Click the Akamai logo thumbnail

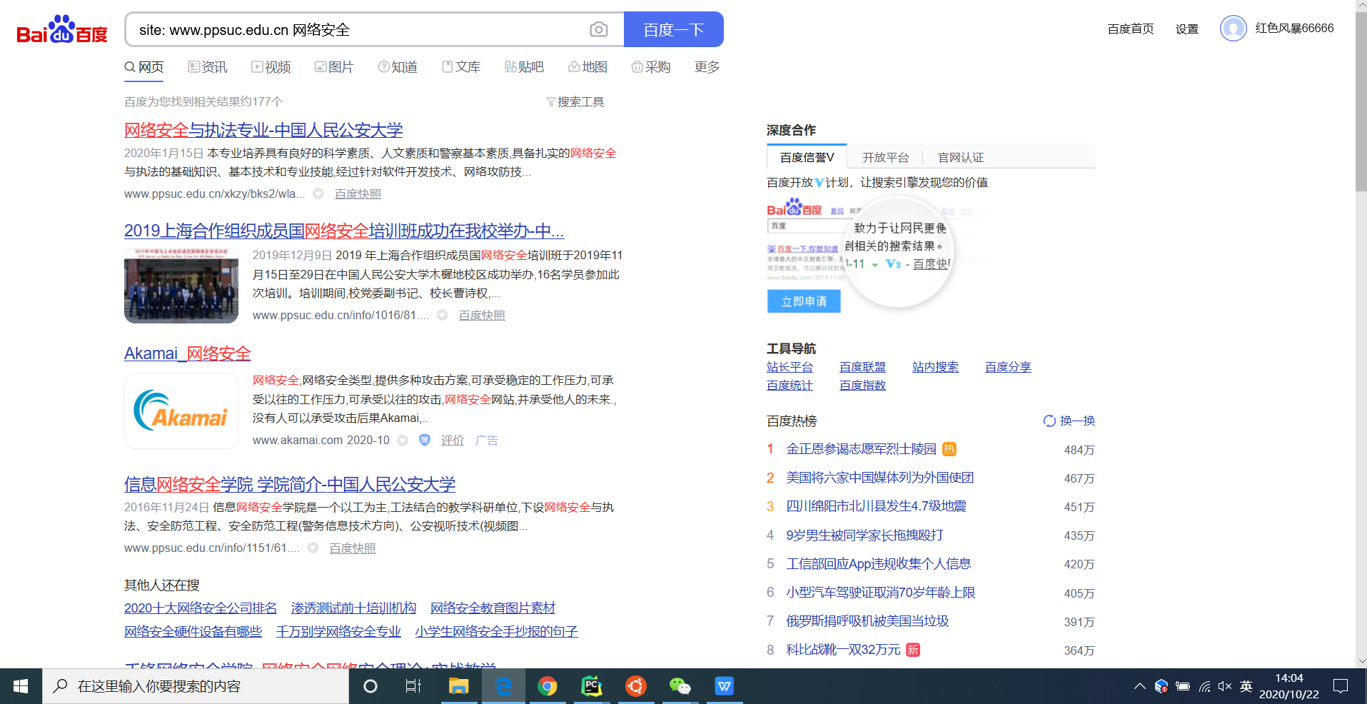pyautogui.click(x=181, y=411)
